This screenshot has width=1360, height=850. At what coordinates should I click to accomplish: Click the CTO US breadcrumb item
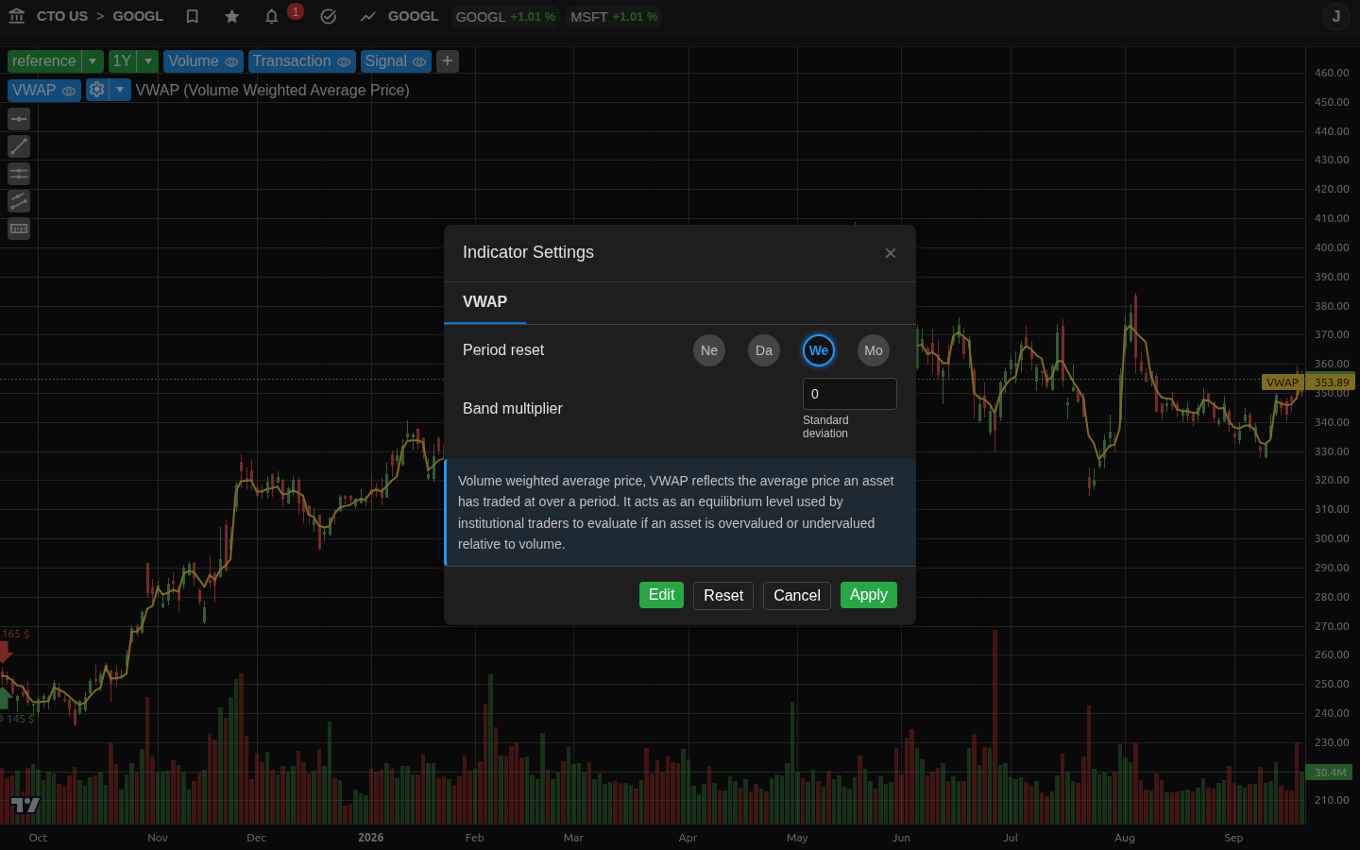click(62, 16)
